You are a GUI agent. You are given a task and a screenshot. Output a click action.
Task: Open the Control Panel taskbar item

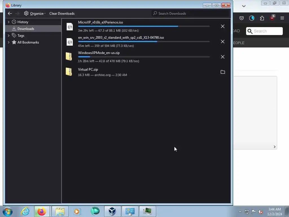point(130,211)
